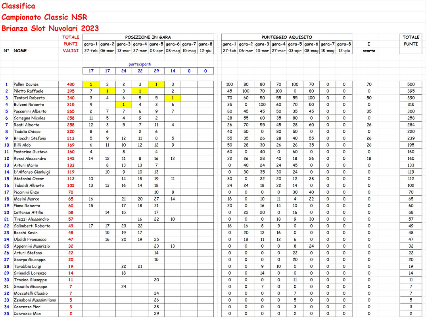Select Tentori Roberto's scarto value 50
Viewport: 426px width, 317px height.
click(369, 98)
